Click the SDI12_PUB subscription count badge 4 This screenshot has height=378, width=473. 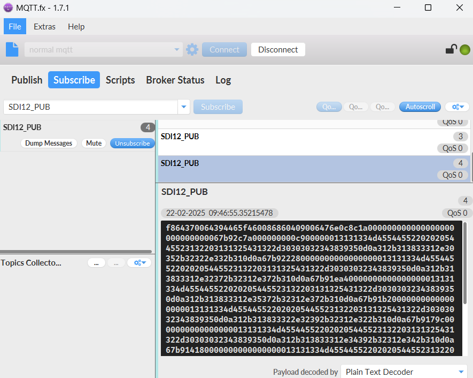pos(148,127)
